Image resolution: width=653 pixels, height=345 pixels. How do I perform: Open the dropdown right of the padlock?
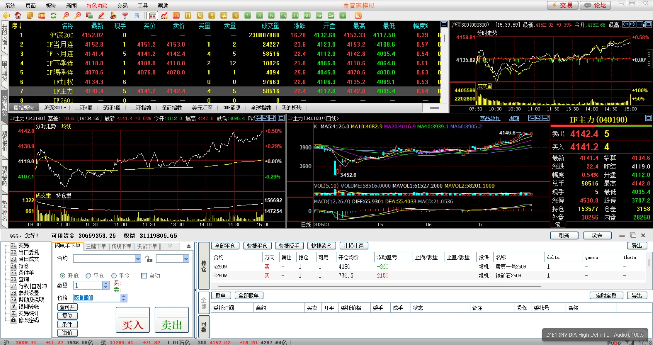(x=186, y=259)
